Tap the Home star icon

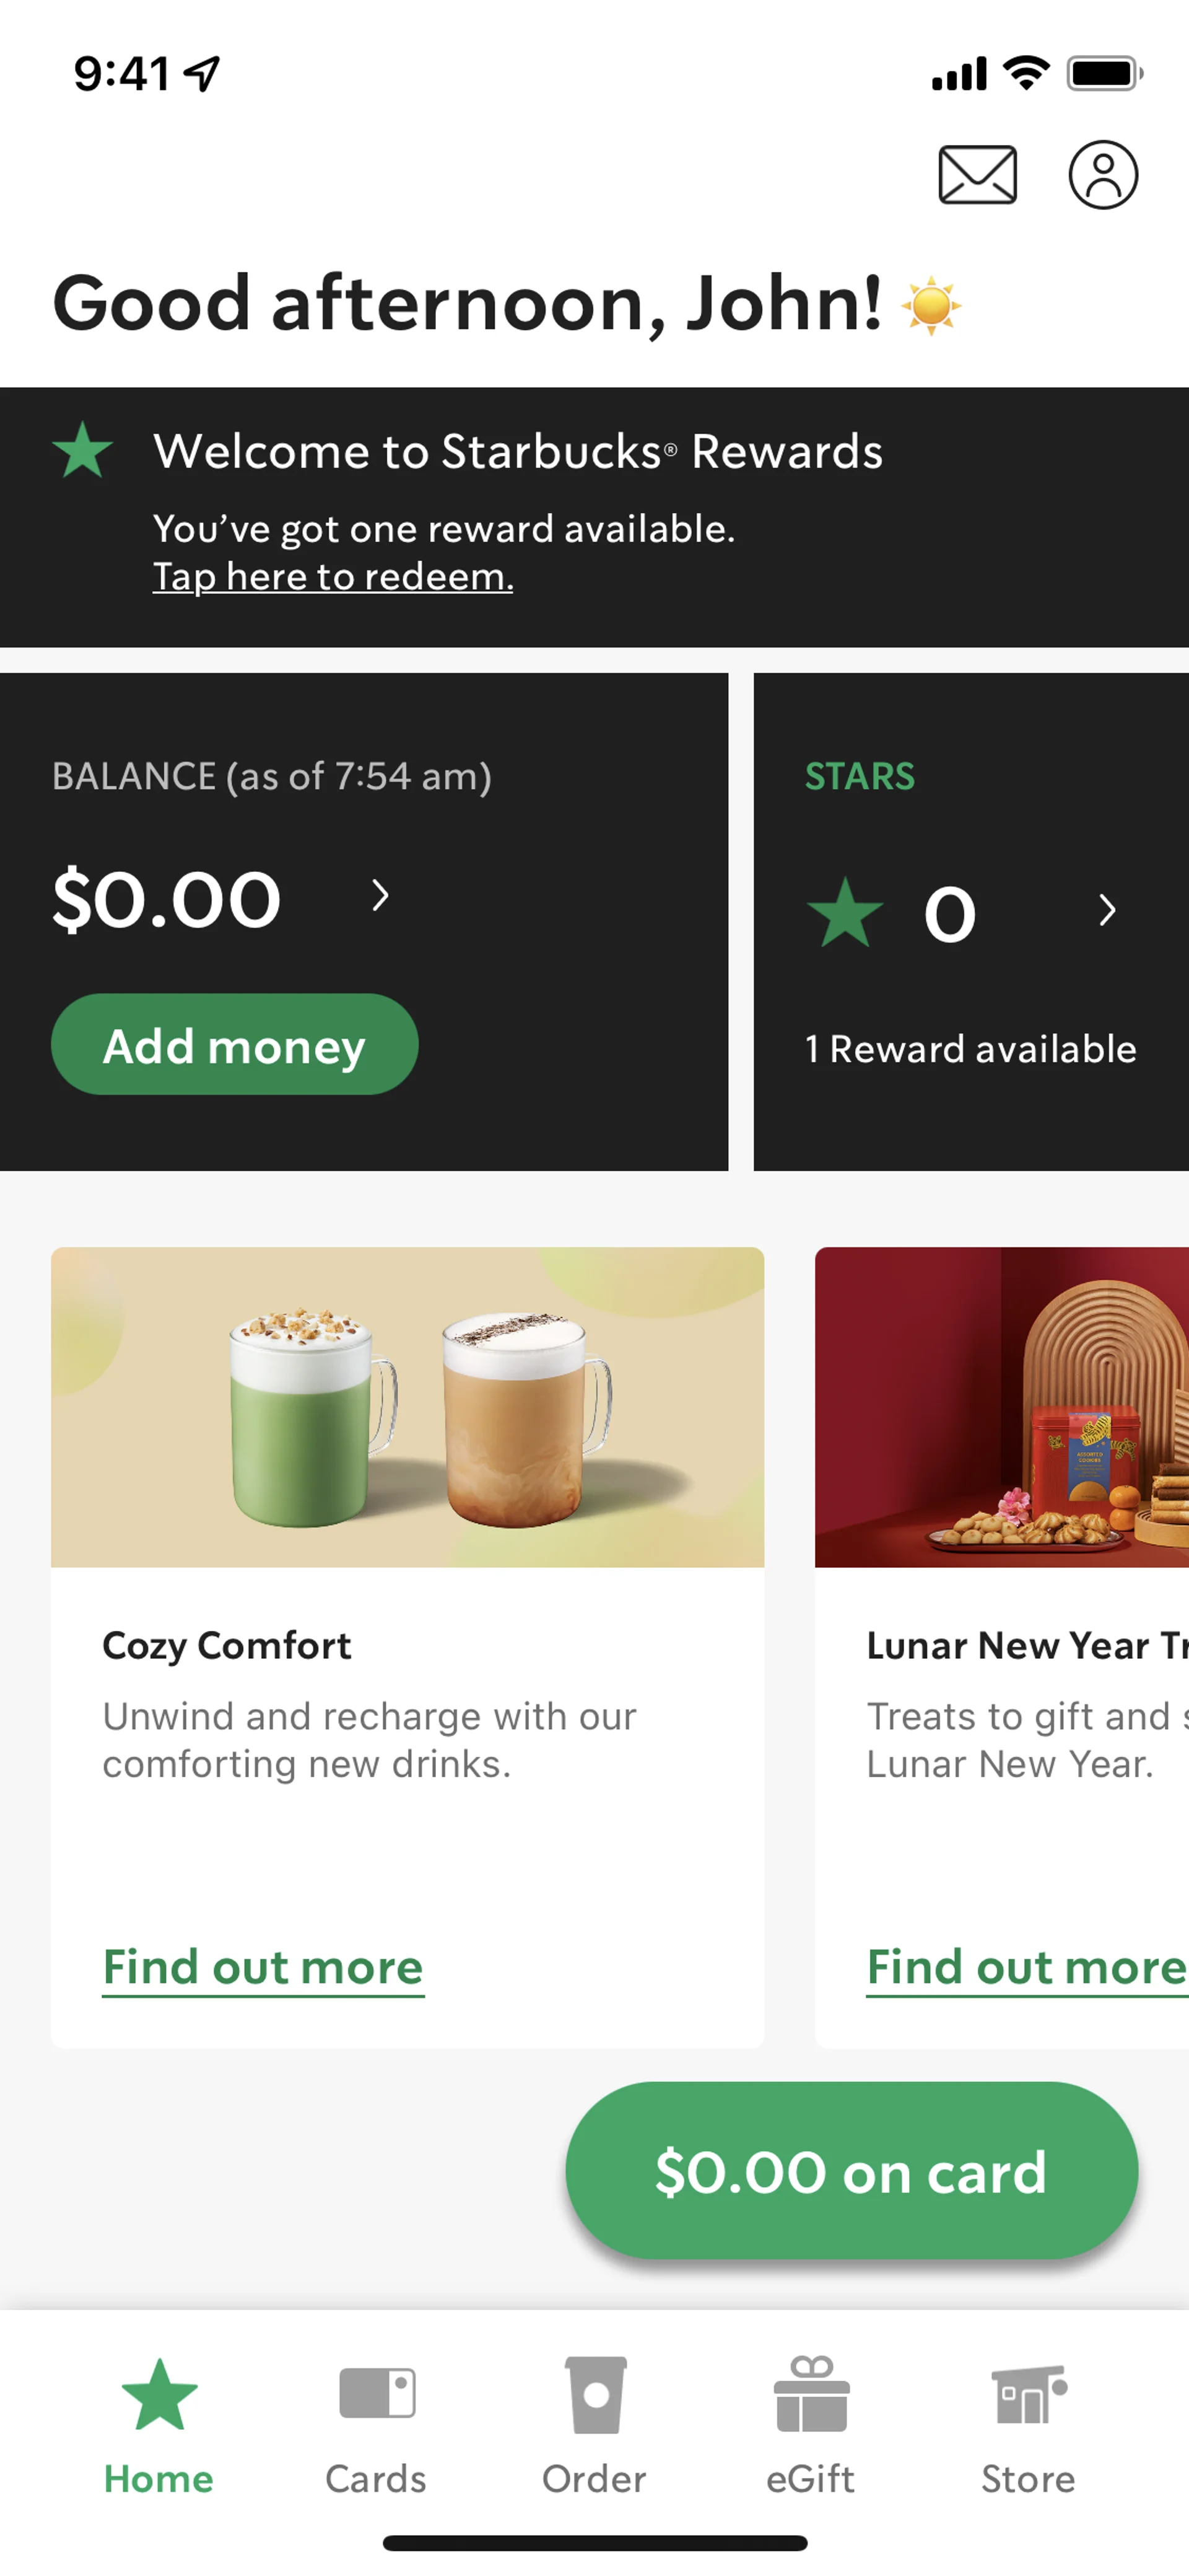coord(159,2394)
